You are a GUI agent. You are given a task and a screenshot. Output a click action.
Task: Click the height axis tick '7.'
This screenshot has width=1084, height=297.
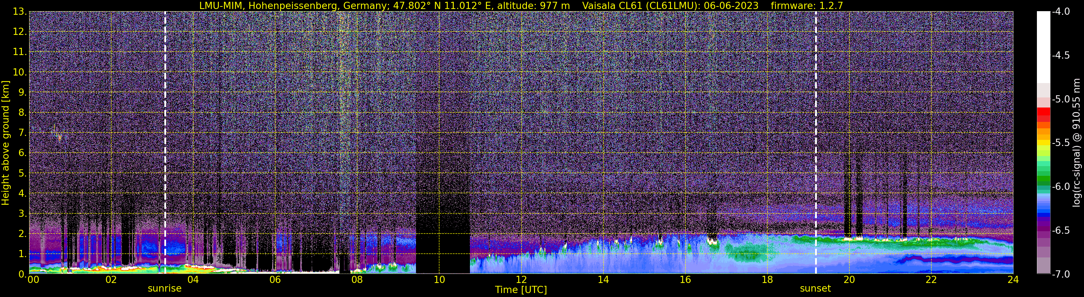tap(22, 133)
